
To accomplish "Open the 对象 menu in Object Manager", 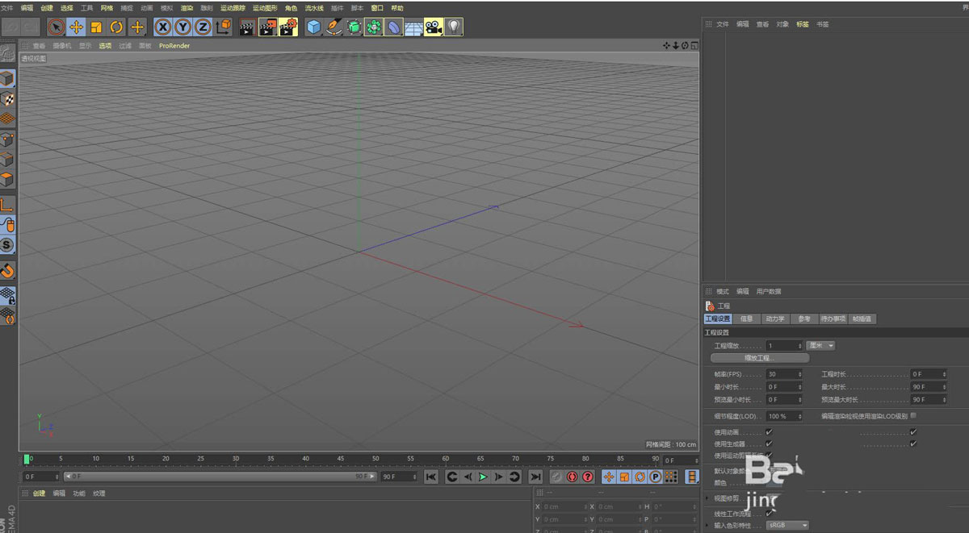I will click(x=782, y=24).
